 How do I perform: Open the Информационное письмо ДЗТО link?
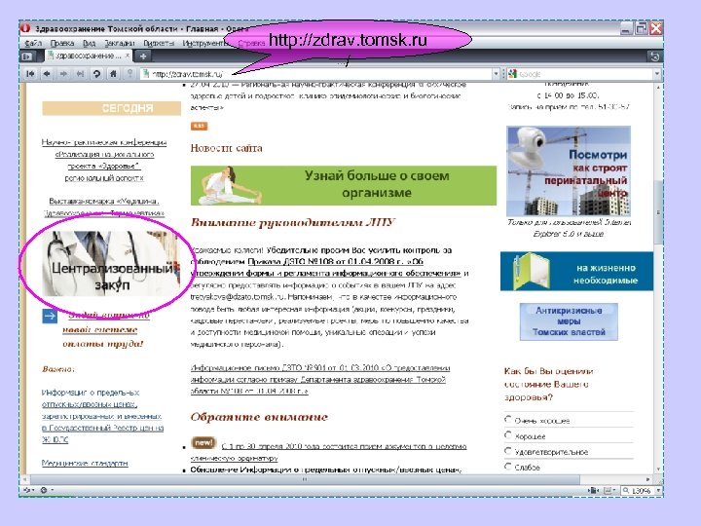point(320,379)
